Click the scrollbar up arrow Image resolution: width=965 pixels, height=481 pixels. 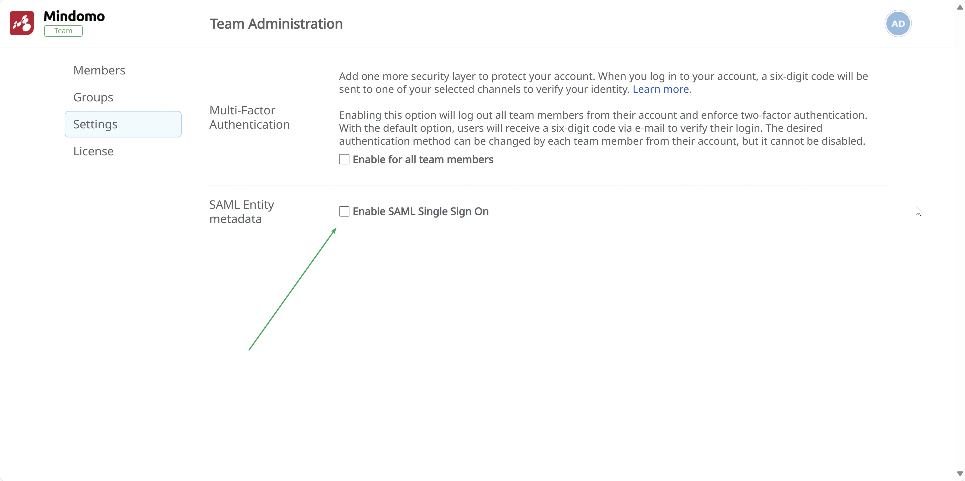click(960, 8)
